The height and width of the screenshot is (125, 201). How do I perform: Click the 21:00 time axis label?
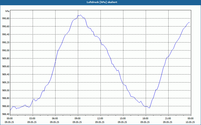click(168, 118)
